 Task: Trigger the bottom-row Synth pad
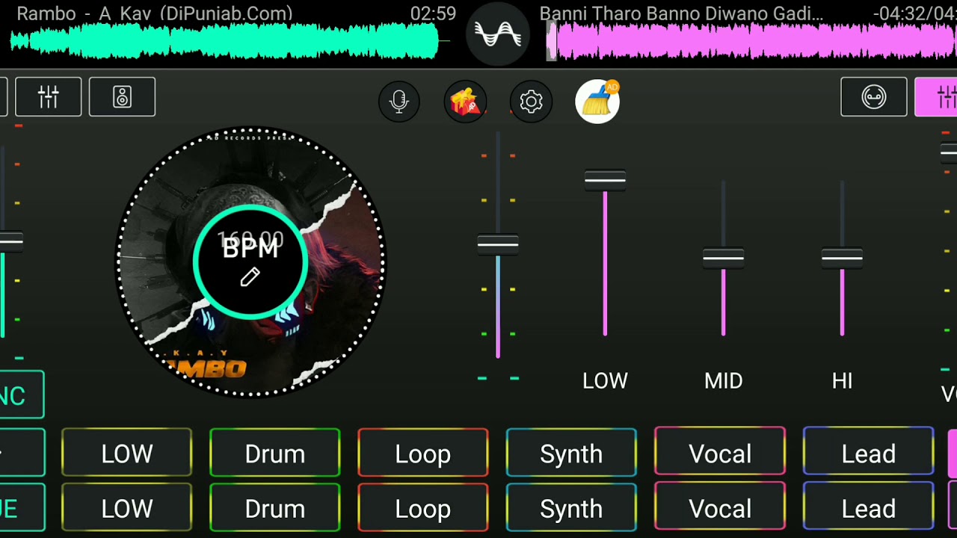(x=571, y=508)
